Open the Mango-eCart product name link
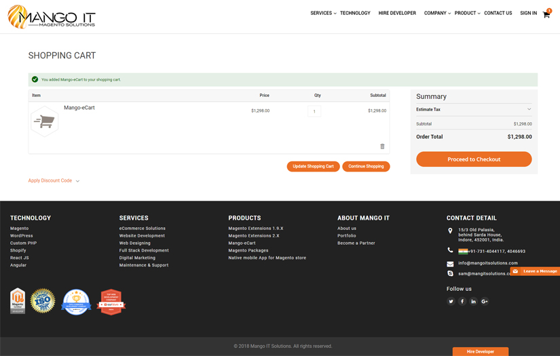 coord(79,108)
